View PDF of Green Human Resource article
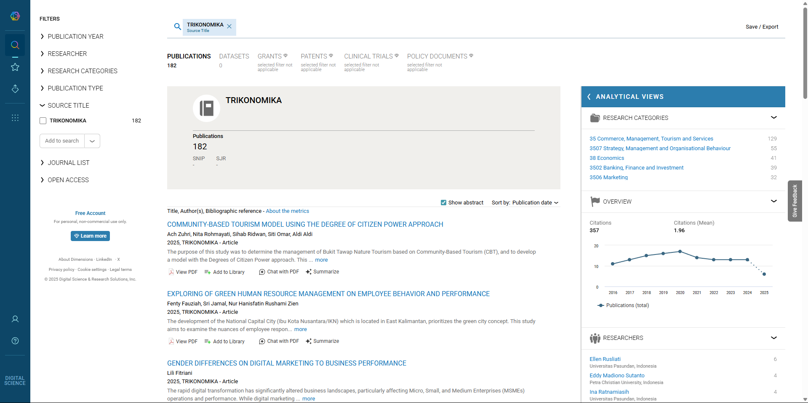Screen dimensions: 808x403 point(183,341)
